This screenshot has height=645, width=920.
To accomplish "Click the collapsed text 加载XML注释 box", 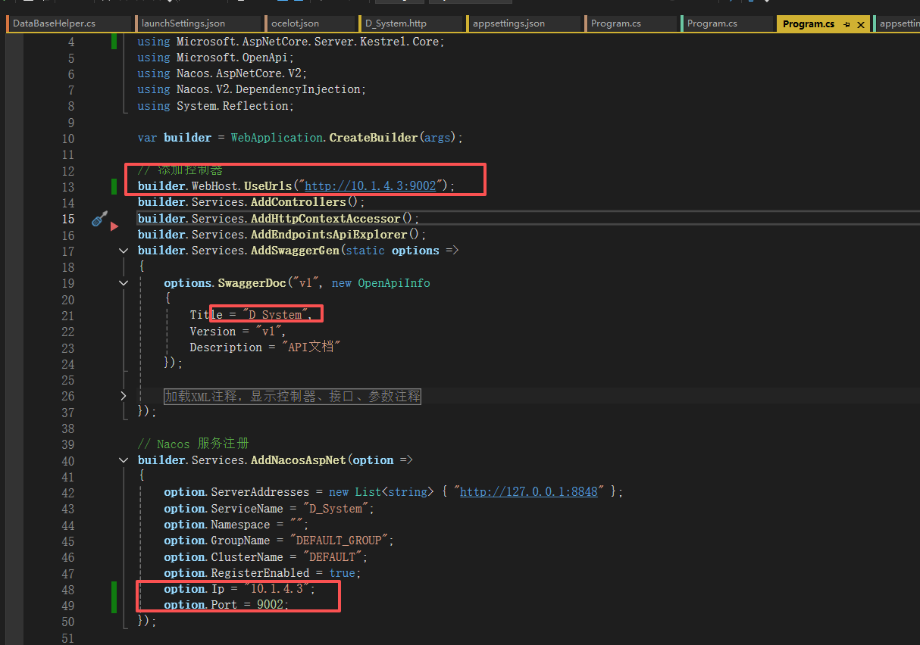I will coord(293,396).
